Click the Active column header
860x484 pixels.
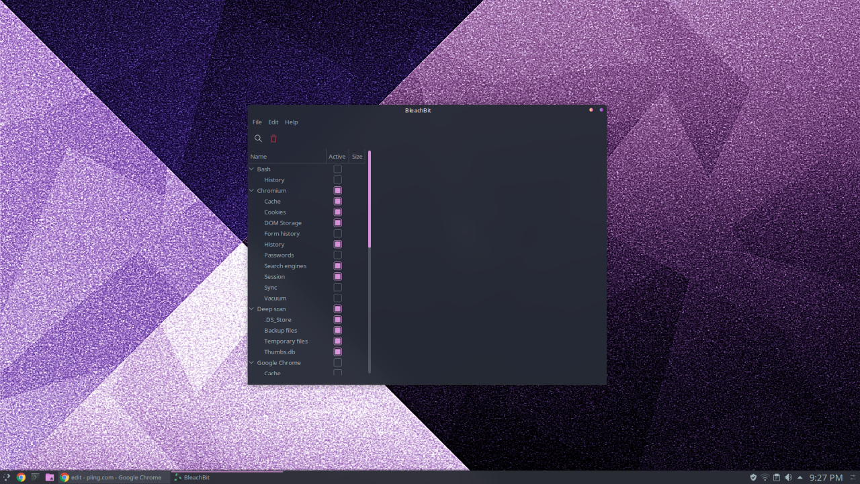click(337, 156)
